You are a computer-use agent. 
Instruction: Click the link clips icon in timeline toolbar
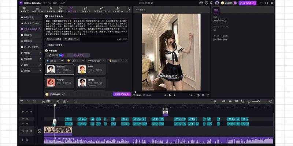(224, 101)
